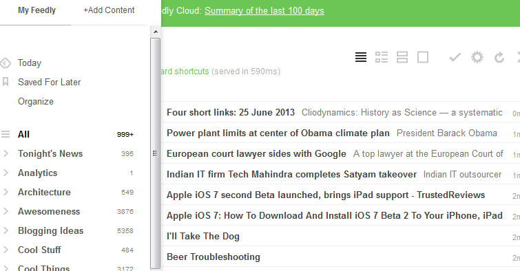
Task: Switch to title-only list view
Action: [x=361, y=57]
